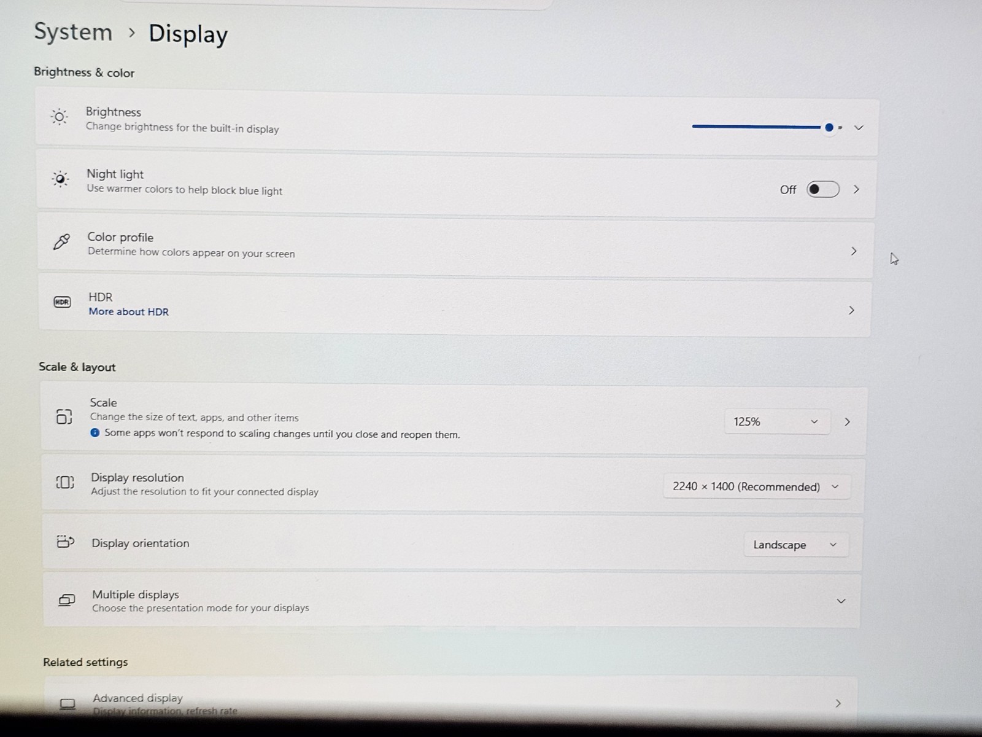The height and width of the screenshot is (737, 982).
Task: Open Color profile settings chevron
Action: 854,251
